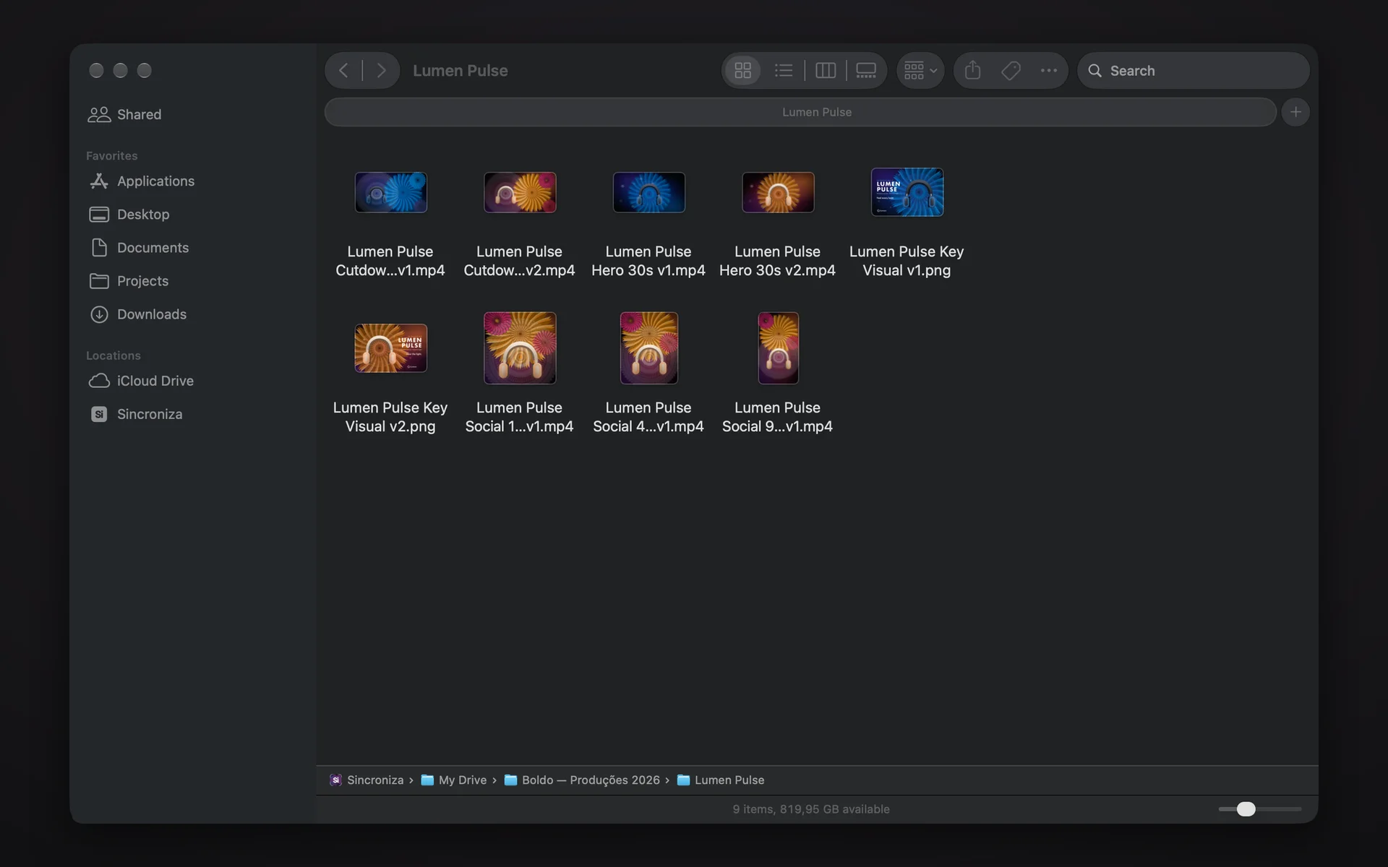
Task: Open the Group By dropdown
Action: click(920, 70)
